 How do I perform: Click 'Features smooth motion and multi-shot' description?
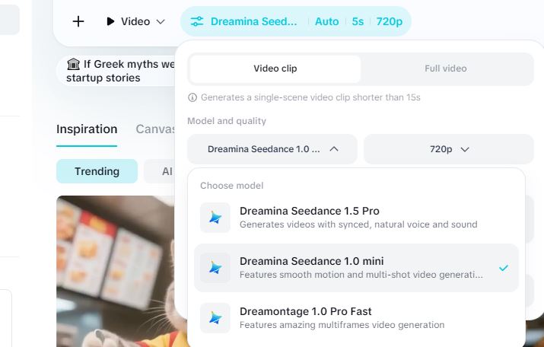361,275
